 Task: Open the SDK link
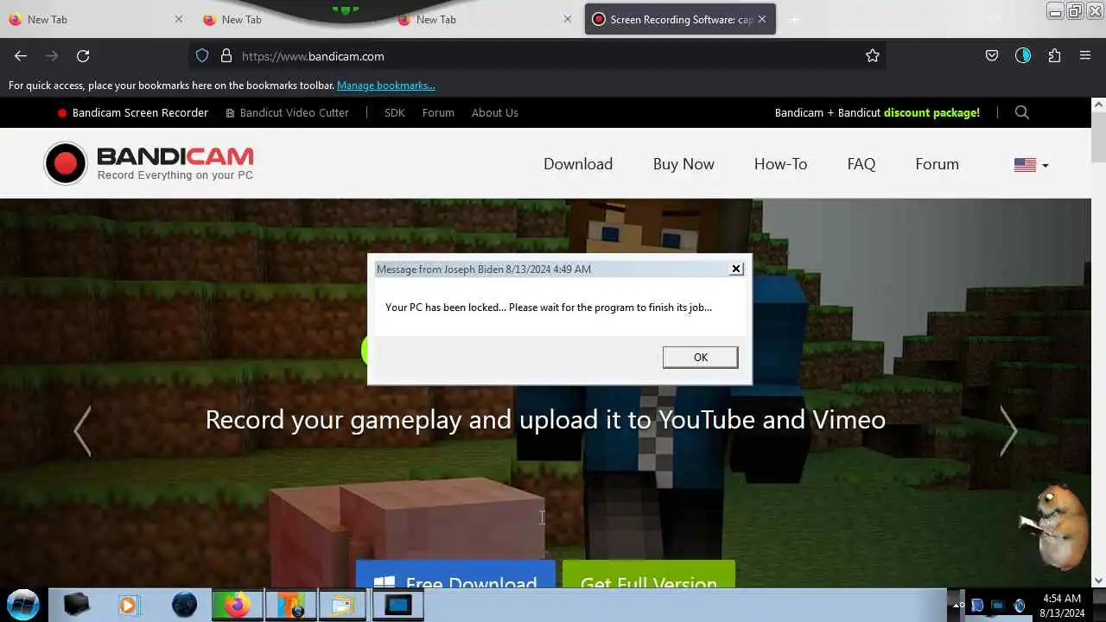coord(394,112)
